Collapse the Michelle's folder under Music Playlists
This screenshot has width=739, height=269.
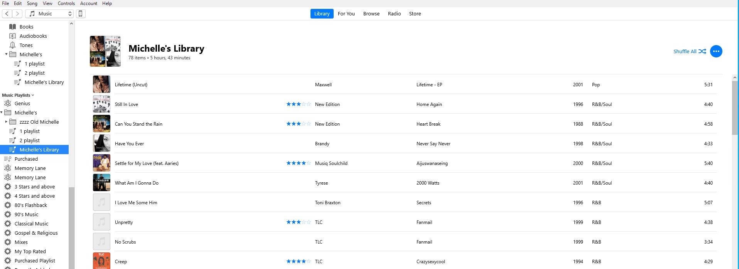(x=2, y=113)
